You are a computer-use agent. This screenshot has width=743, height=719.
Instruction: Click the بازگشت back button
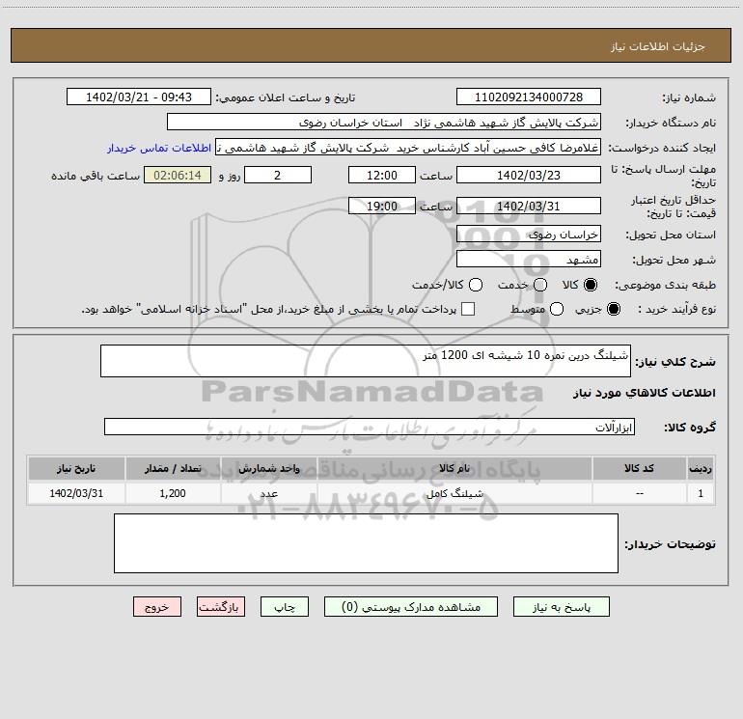(x=221, y=607)
